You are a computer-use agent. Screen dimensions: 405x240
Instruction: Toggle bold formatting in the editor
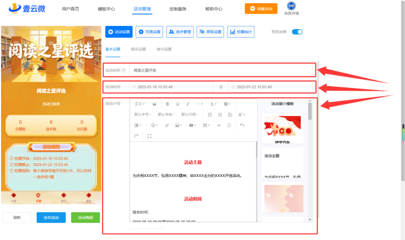point(167,104)
